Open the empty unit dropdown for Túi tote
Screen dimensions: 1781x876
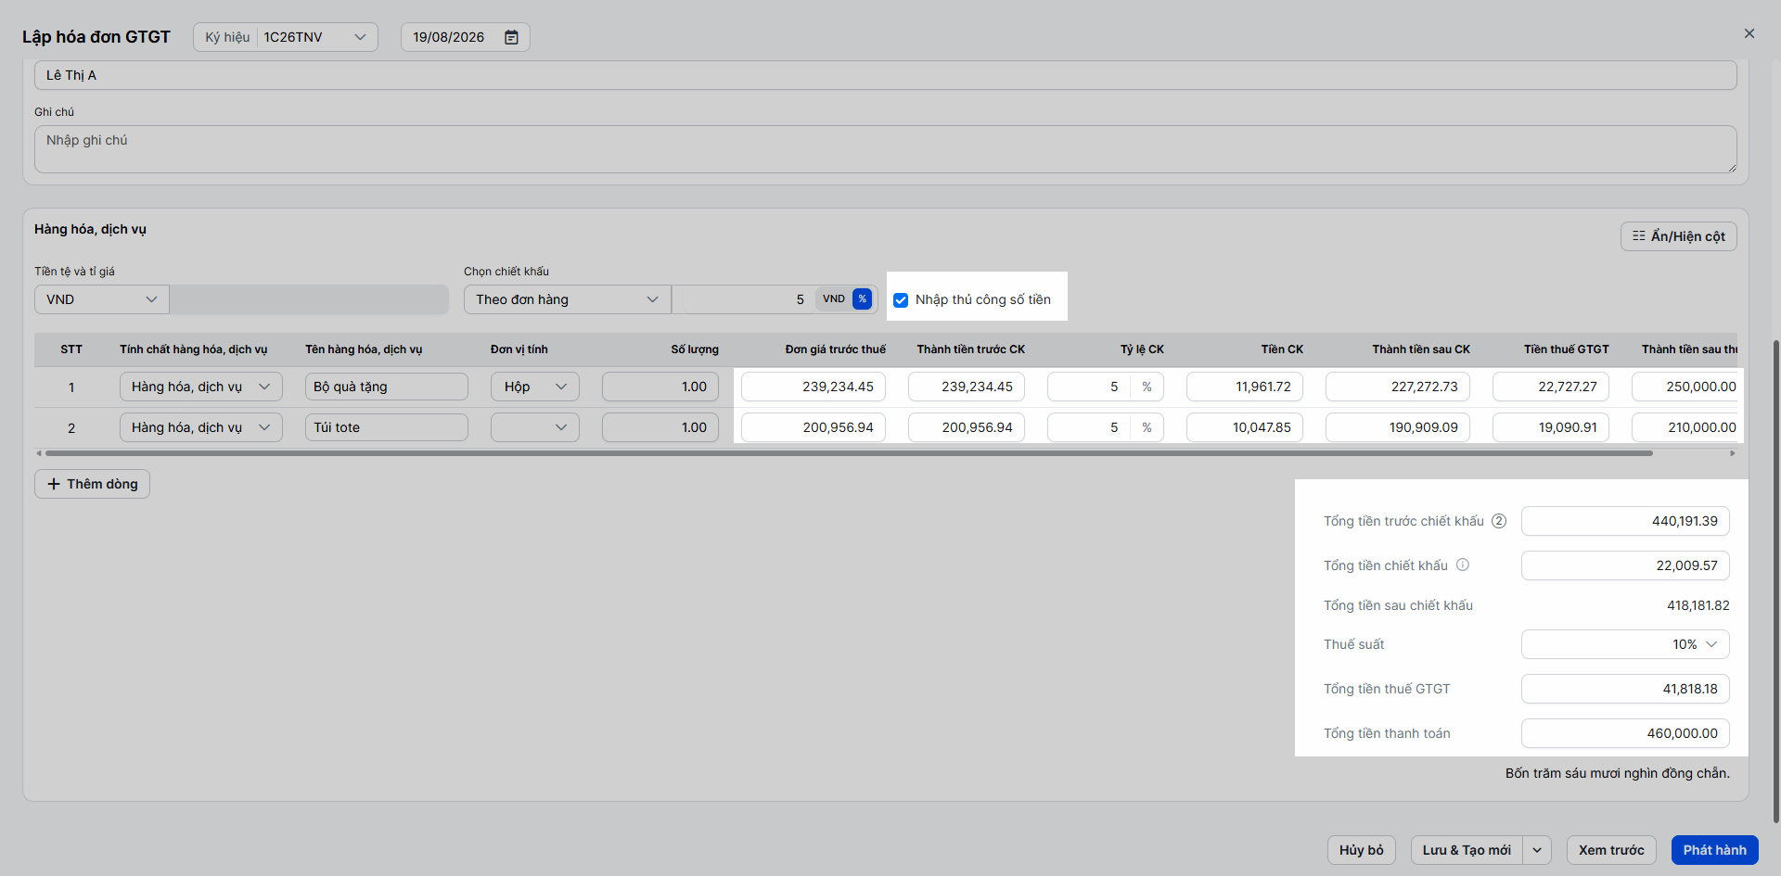point(535,427)
